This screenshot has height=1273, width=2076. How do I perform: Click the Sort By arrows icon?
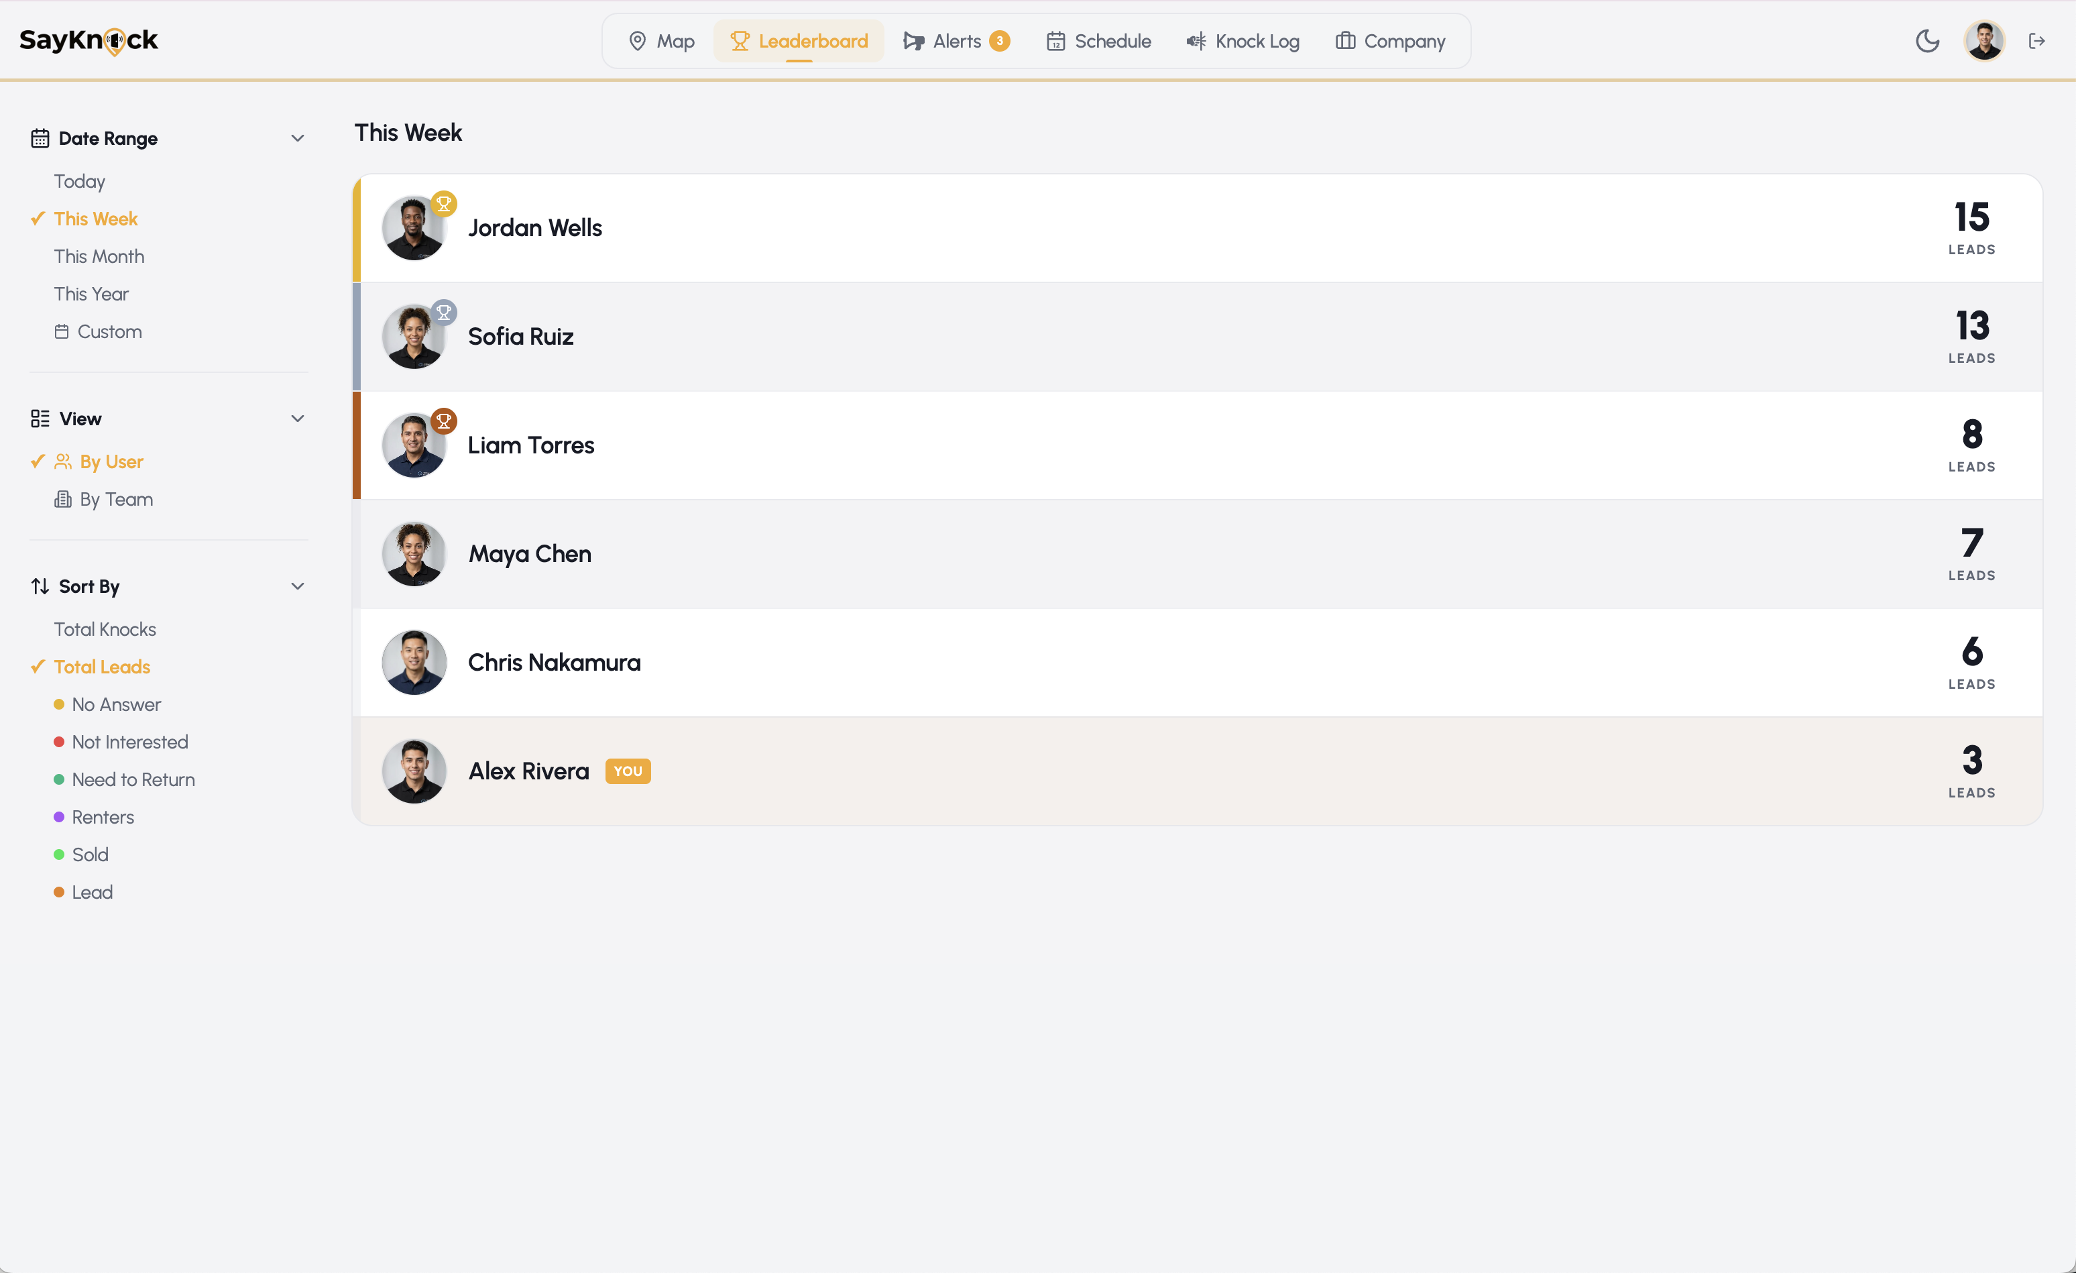click(40, 586)
